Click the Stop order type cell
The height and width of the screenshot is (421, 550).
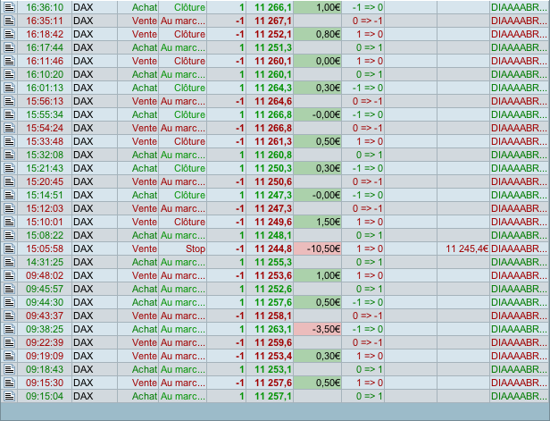[x=183, y=248]
